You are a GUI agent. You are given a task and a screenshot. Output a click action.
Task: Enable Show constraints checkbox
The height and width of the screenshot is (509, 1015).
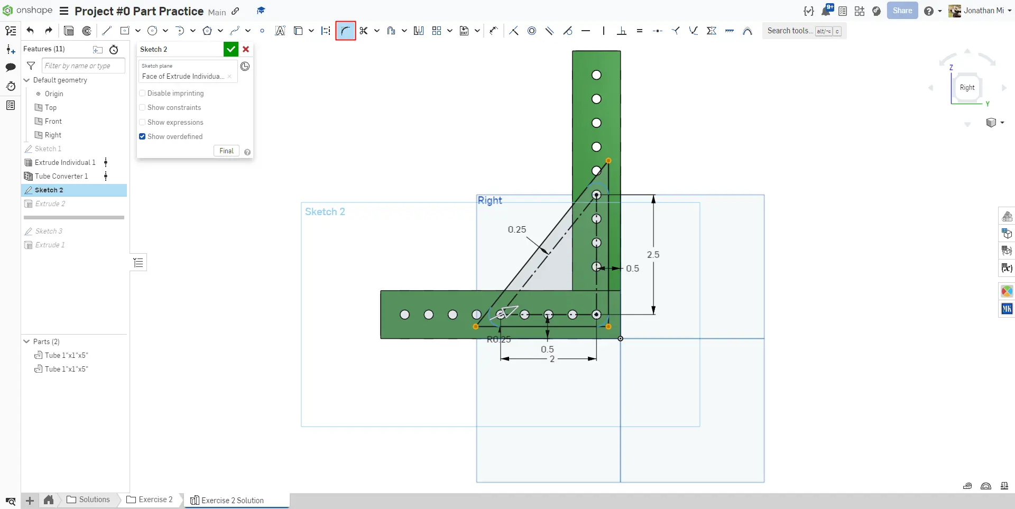coord(142,107)
